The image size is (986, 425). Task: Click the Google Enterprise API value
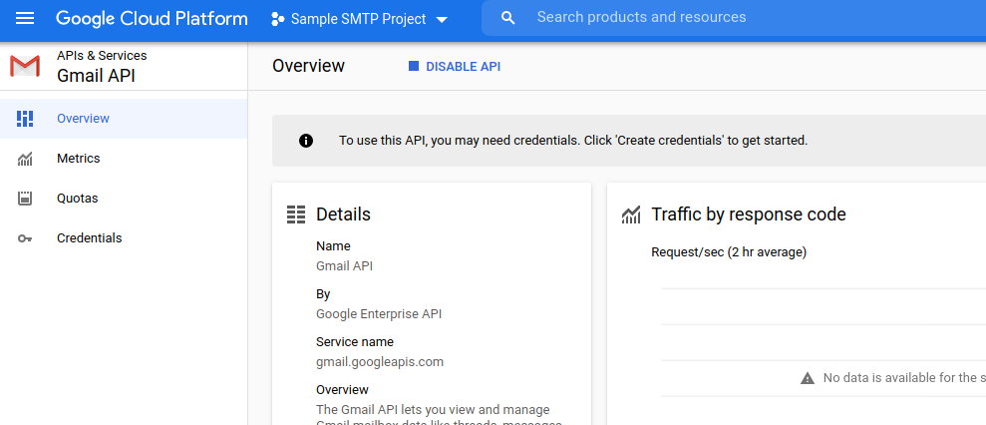coord(379,313)
